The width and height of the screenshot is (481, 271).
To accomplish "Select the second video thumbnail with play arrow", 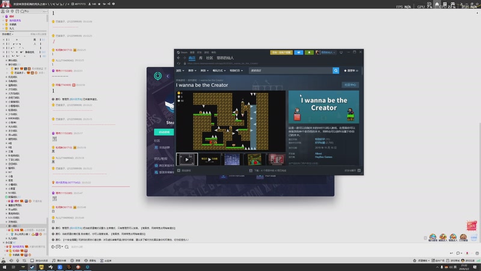I will [209, 160].
